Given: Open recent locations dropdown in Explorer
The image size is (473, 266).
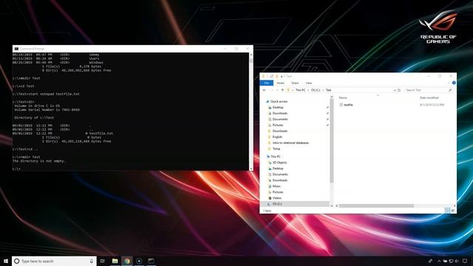Looking at the screenshot, I should [277, 90].
